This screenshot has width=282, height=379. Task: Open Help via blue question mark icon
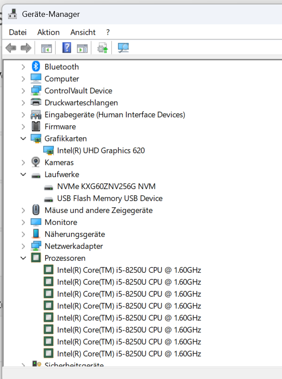point(67,48)
